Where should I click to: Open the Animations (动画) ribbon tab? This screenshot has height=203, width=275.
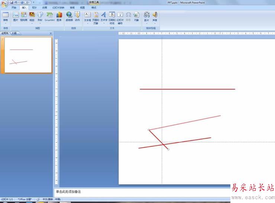(45, 7)
